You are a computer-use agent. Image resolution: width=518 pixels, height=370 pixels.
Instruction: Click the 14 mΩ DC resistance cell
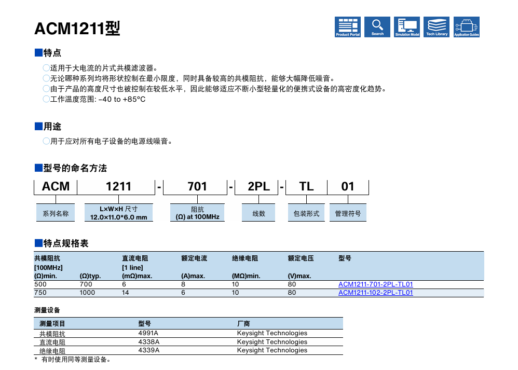[x=125, y=292]
